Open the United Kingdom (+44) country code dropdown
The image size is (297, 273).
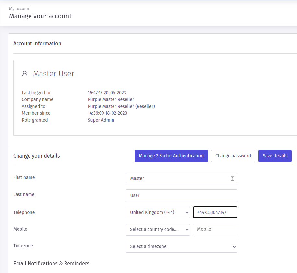pyautogui.click(x=158, y=213)
